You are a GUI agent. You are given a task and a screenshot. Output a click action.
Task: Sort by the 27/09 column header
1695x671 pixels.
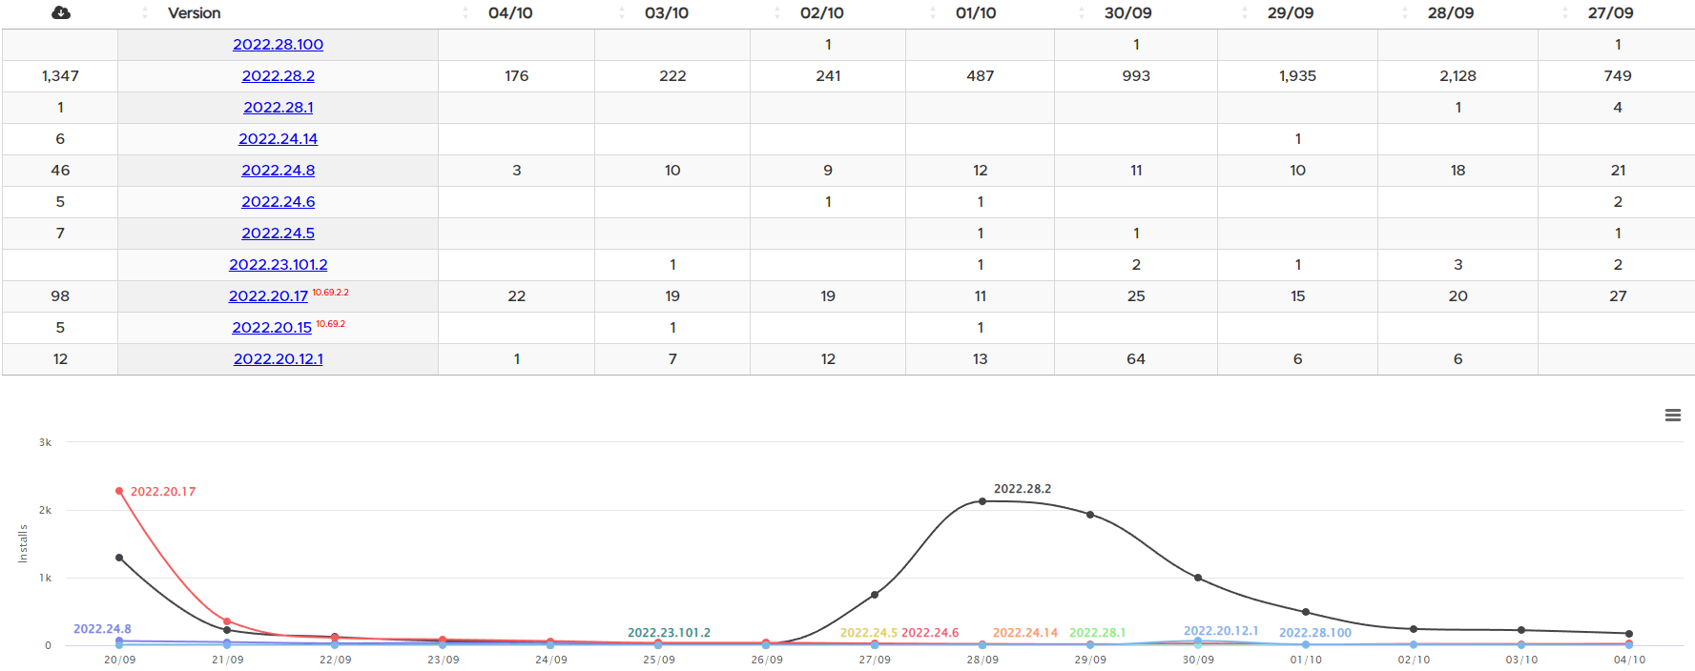point(1611,13)
